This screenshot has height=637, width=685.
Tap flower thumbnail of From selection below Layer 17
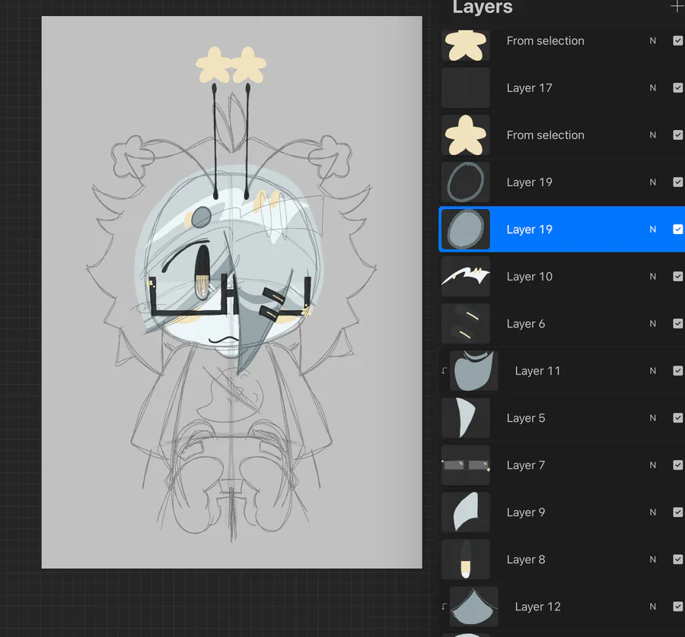(x=466, y=135)
